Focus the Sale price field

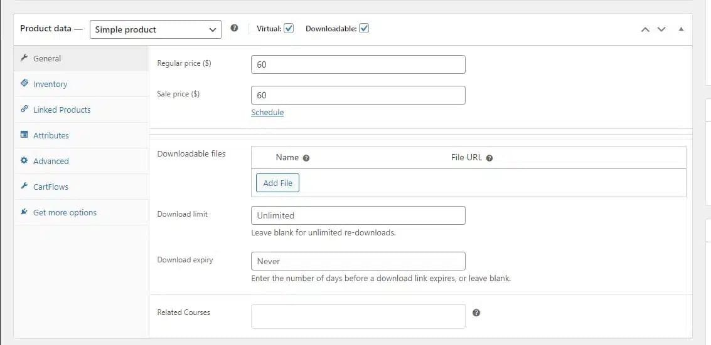coord(358,95)
